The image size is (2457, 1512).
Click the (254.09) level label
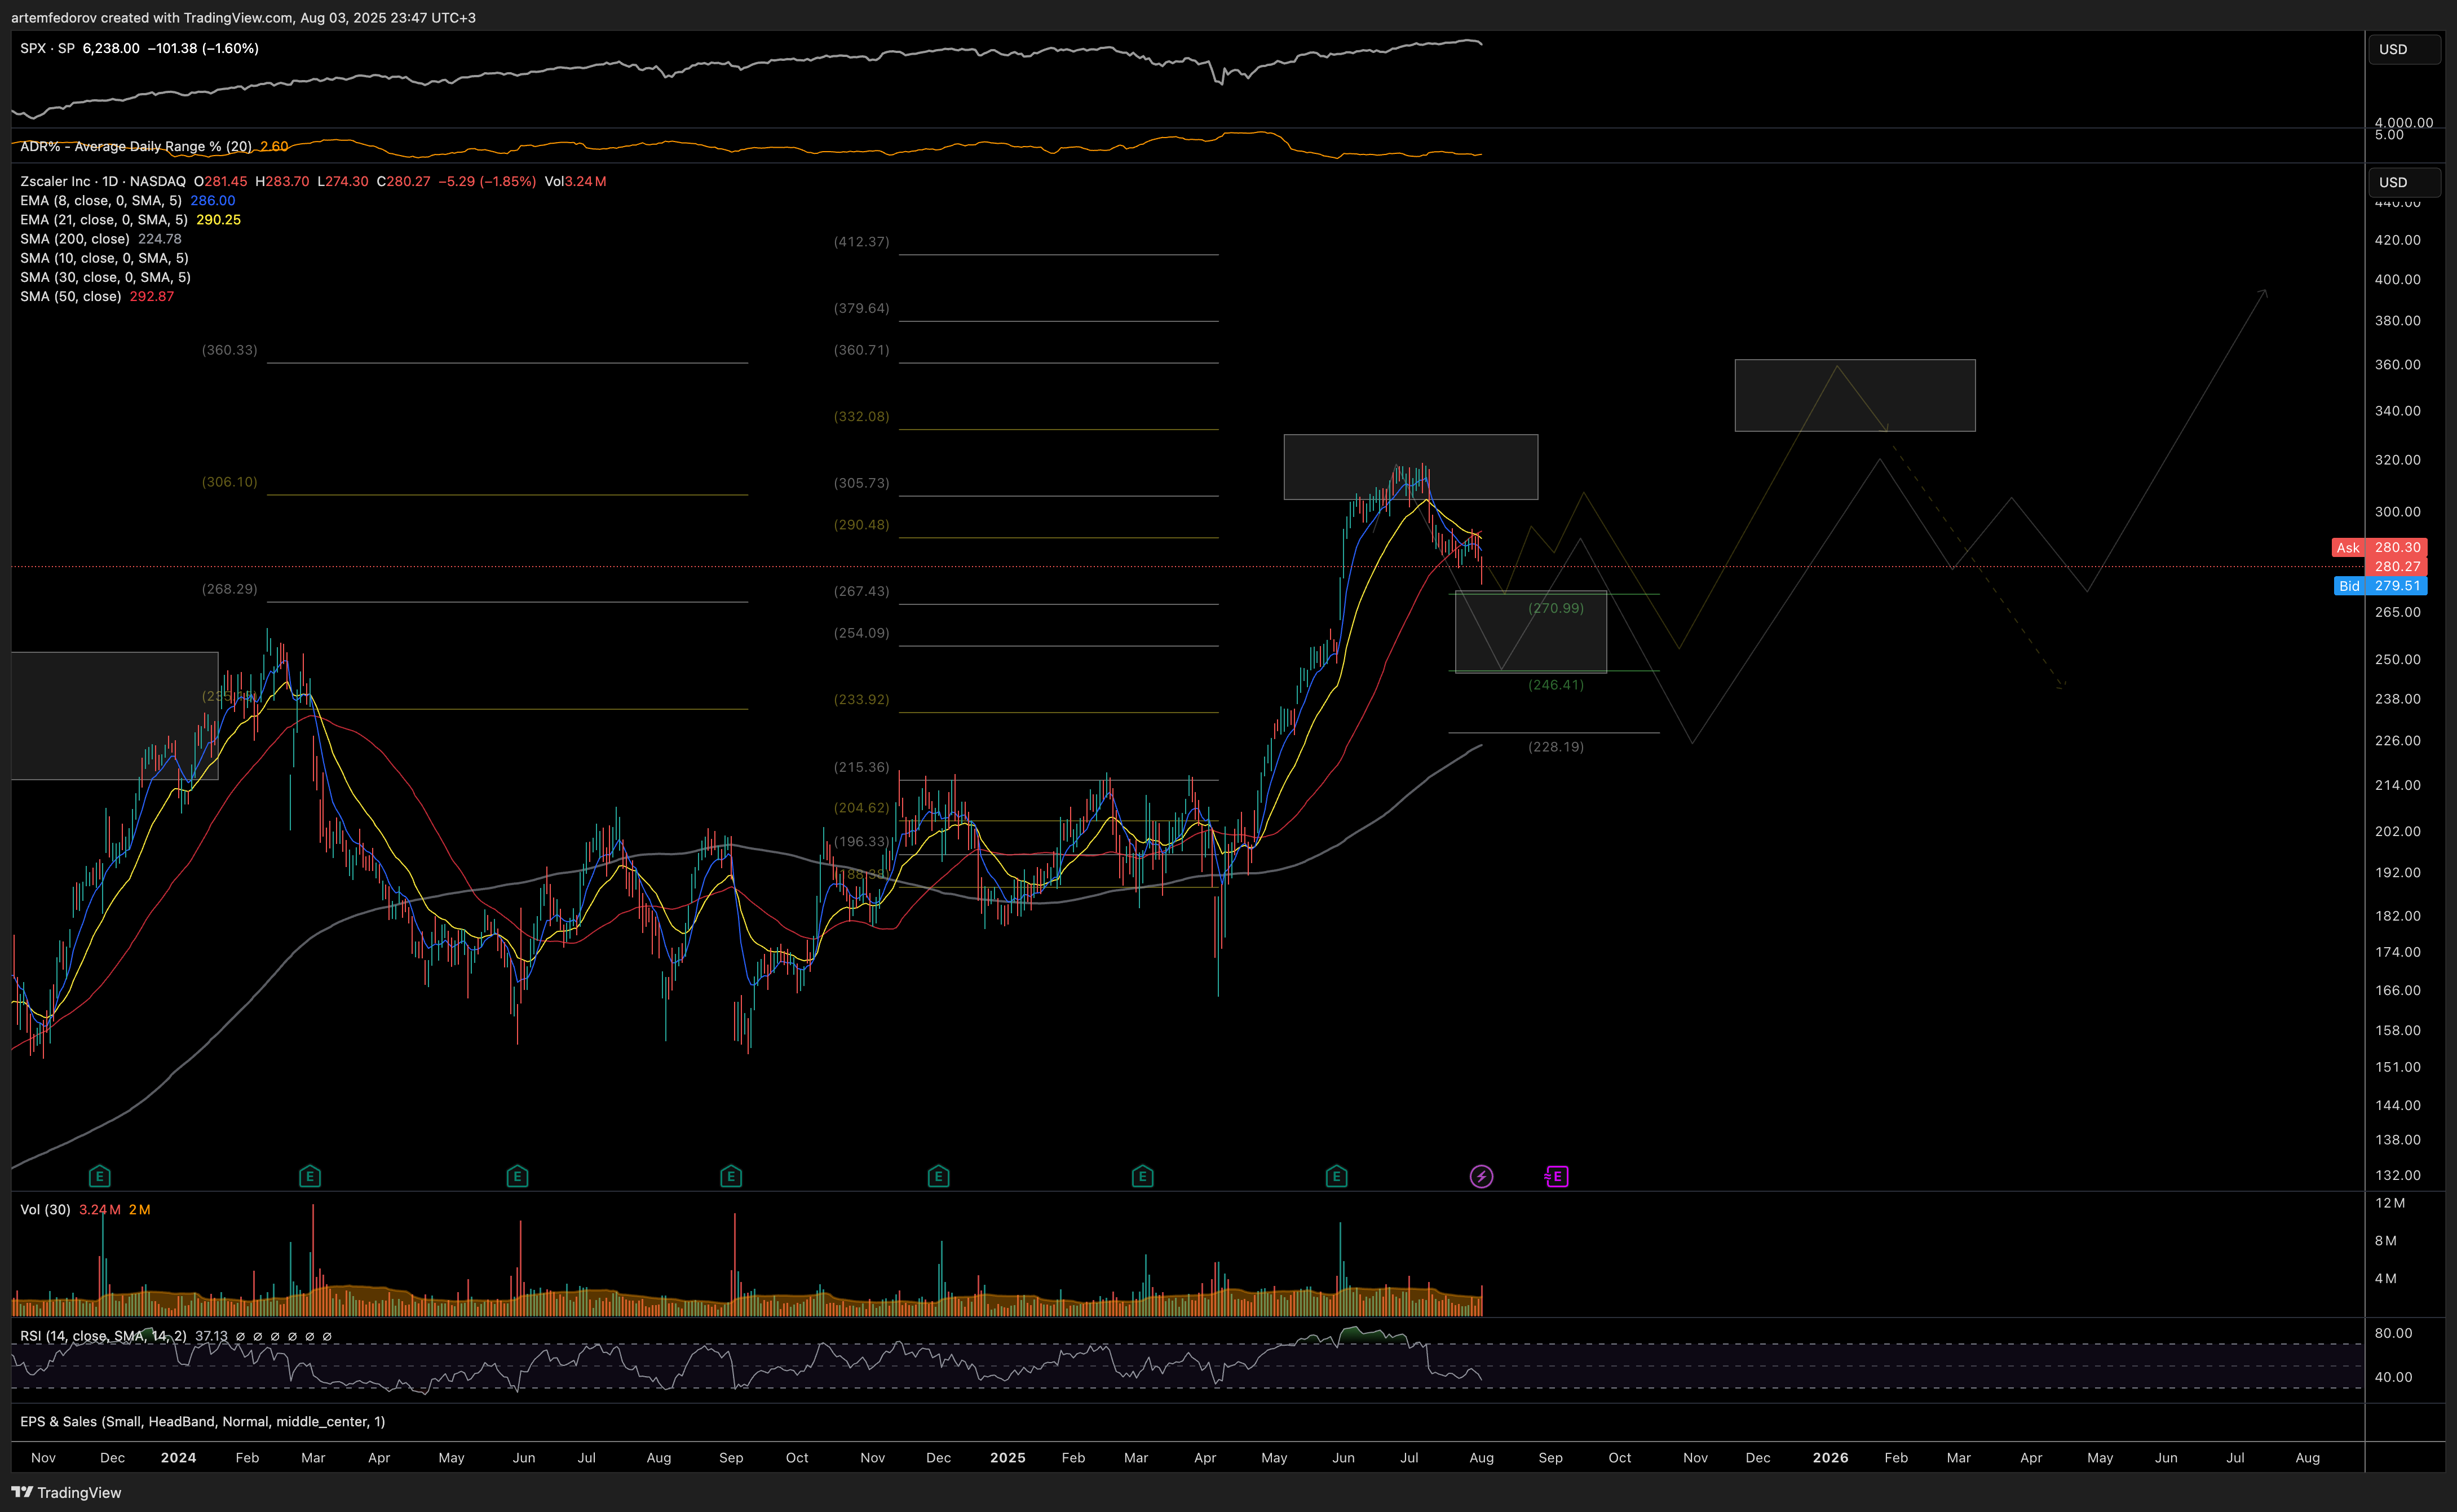(861, 633)
